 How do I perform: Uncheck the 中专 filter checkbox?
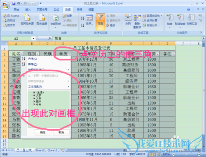point(34,105)
